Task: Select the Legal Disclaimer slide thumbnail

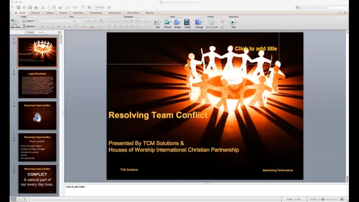Action: coord(38,84)
